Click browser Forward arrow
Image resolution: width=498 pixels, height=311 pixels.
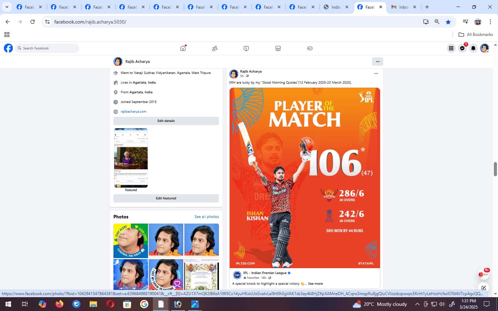(20, 22)
